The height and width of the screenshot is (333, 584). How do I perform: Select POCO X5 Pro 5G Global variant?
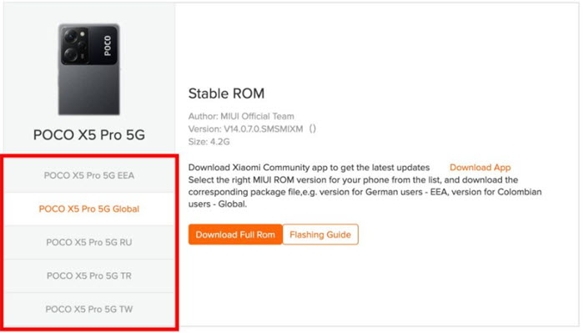point(89,209)
